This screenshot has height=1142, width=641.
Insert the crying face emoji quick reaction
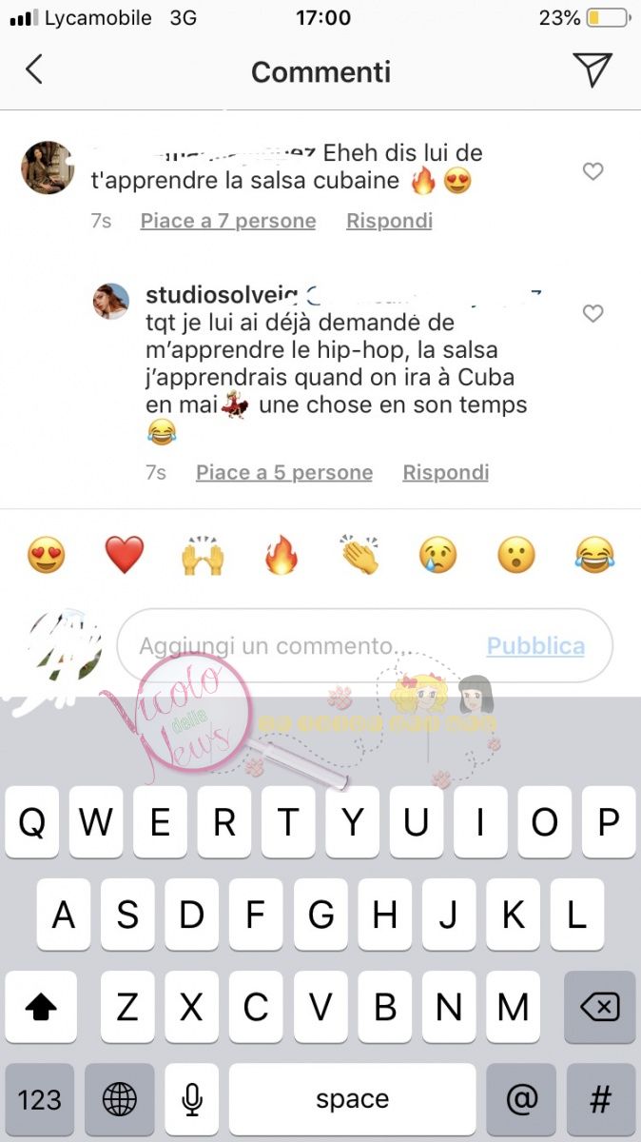(437, 555)
